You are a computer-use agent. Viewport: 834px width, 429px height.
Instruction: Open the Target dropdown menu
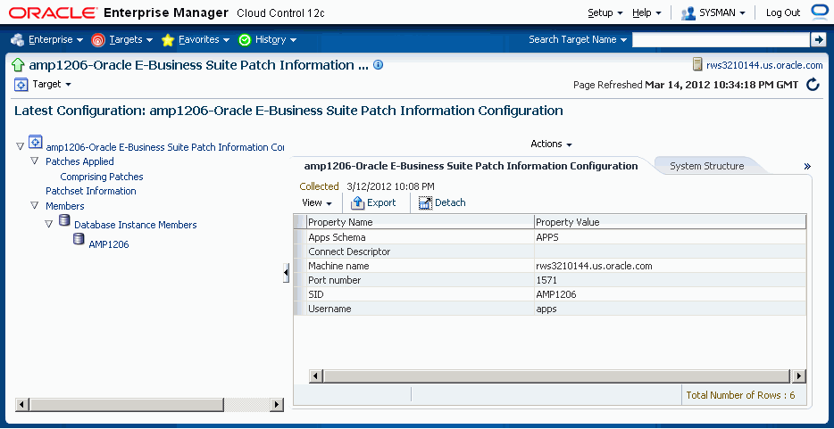(52, 84)
